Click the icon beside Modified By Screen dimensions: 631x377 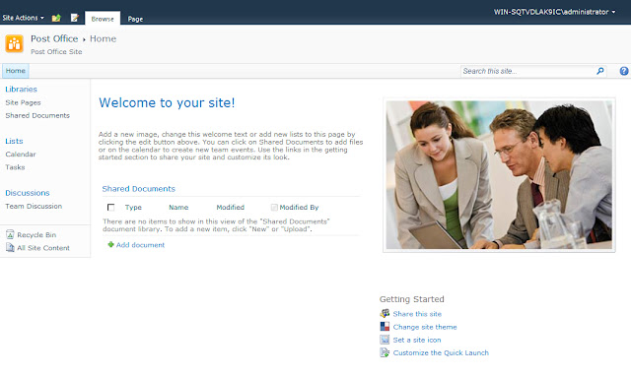click(274, 208)
